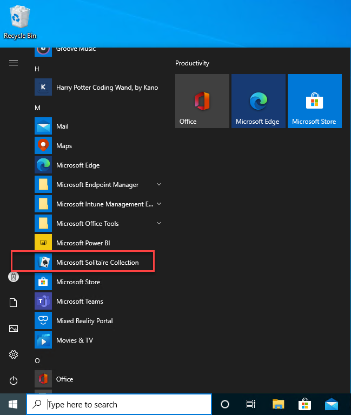This screenshot has width=351, height=415.
Task: Open Microsoft Office Tools folder entry
Action: 98,223
